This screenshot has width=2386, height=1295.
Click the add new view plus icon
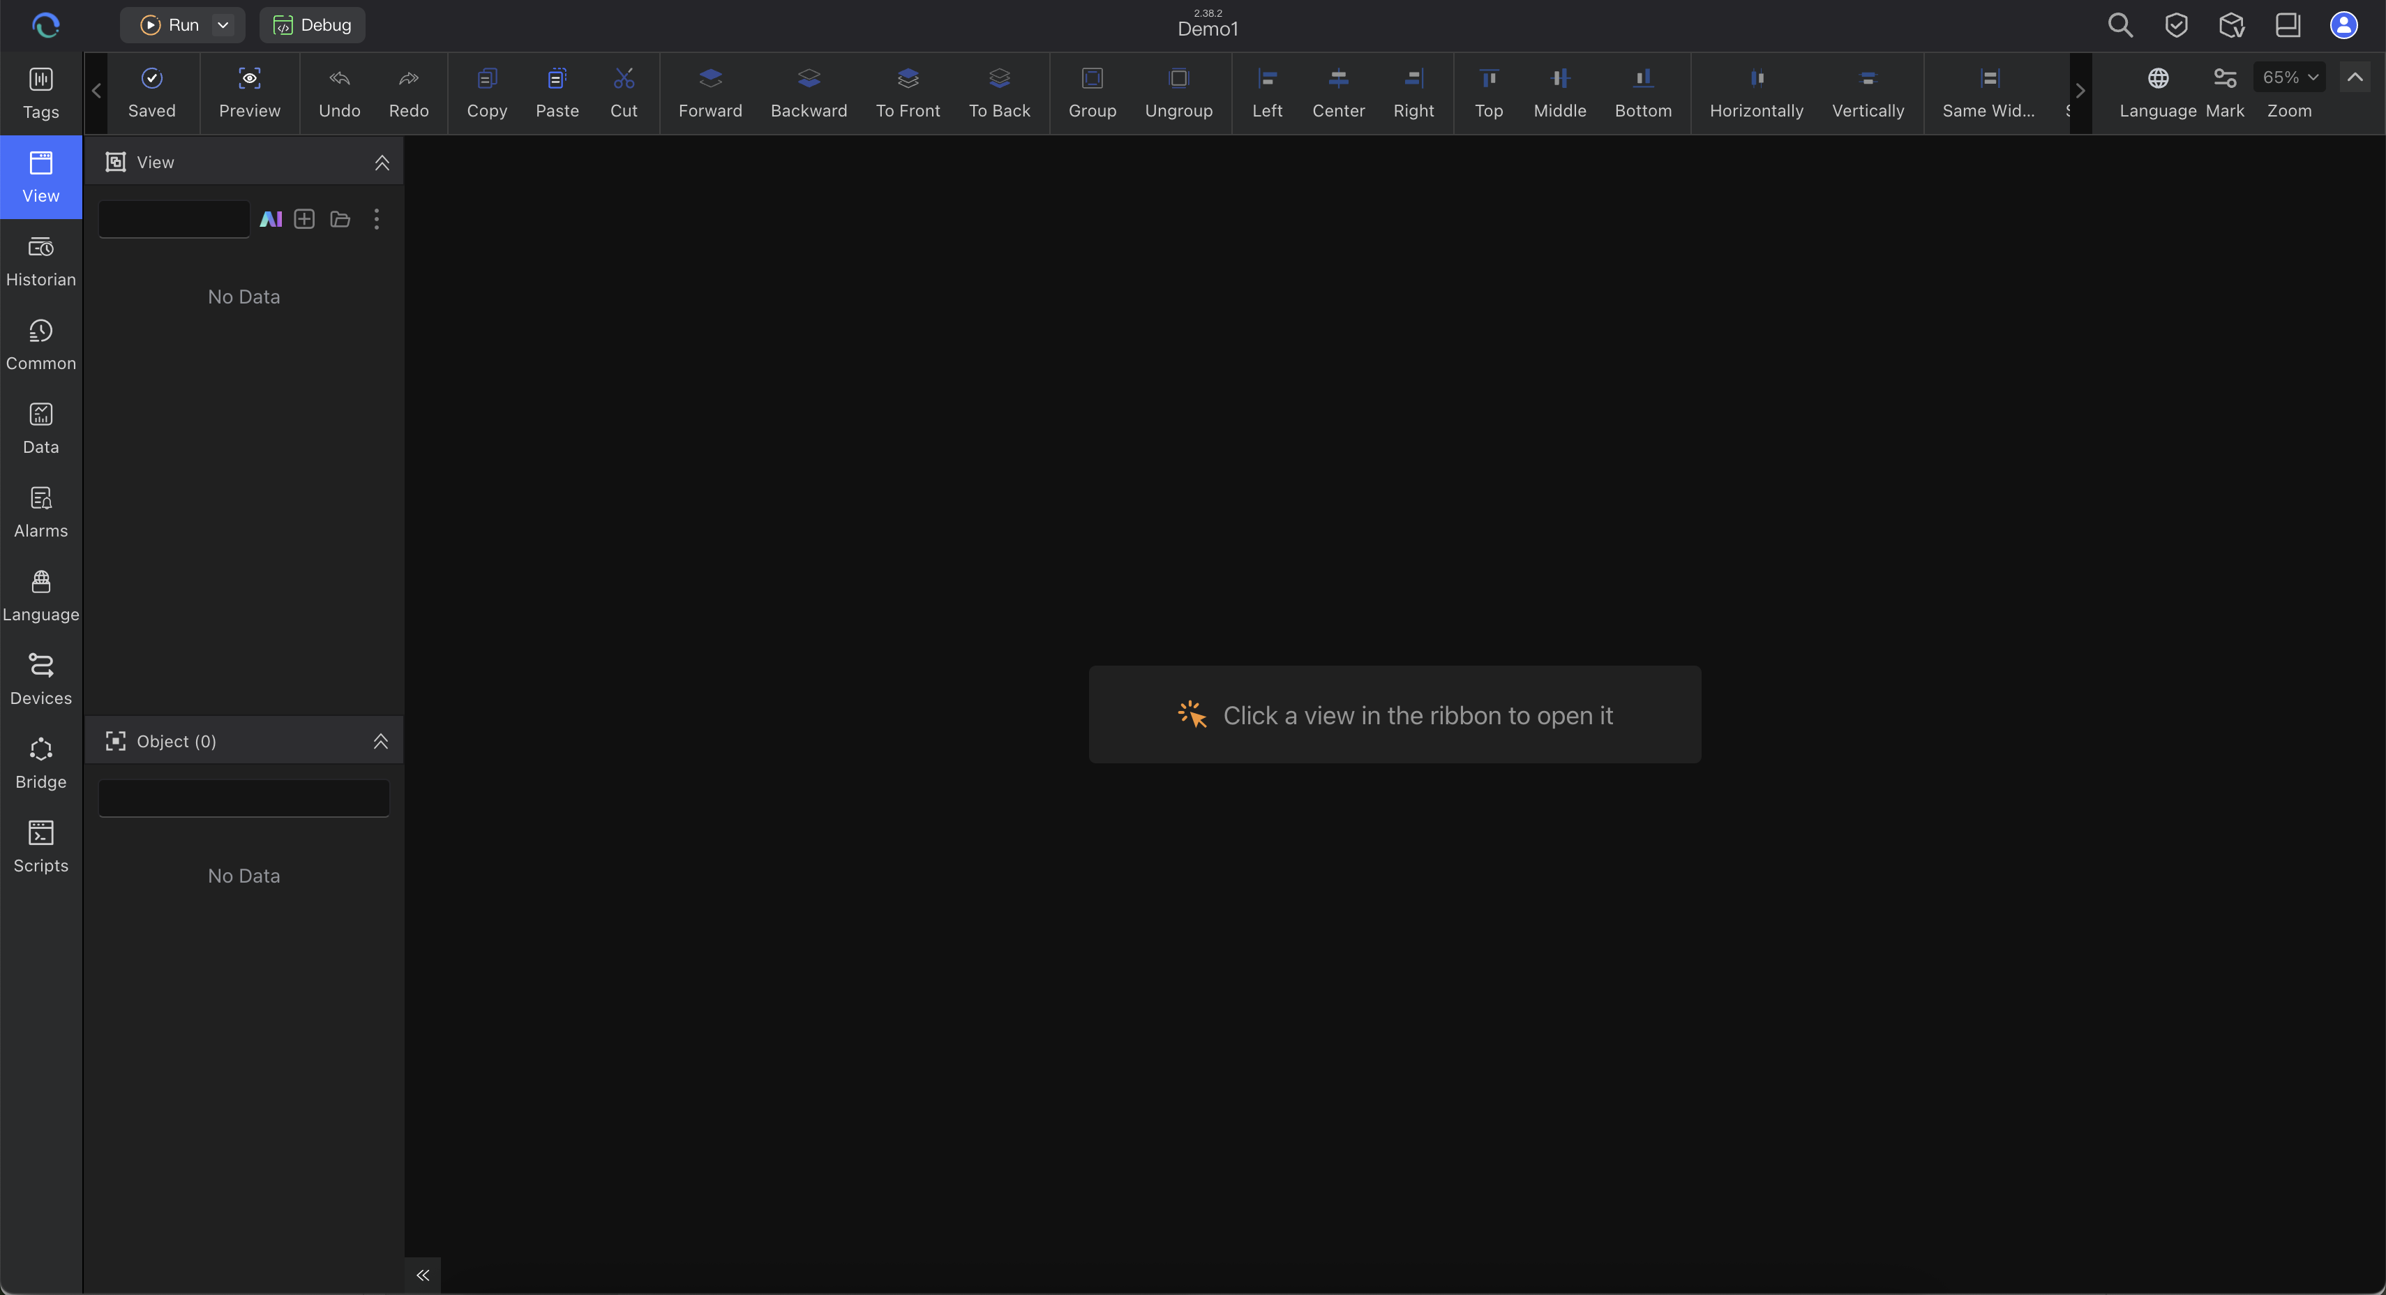click(305, 220)
